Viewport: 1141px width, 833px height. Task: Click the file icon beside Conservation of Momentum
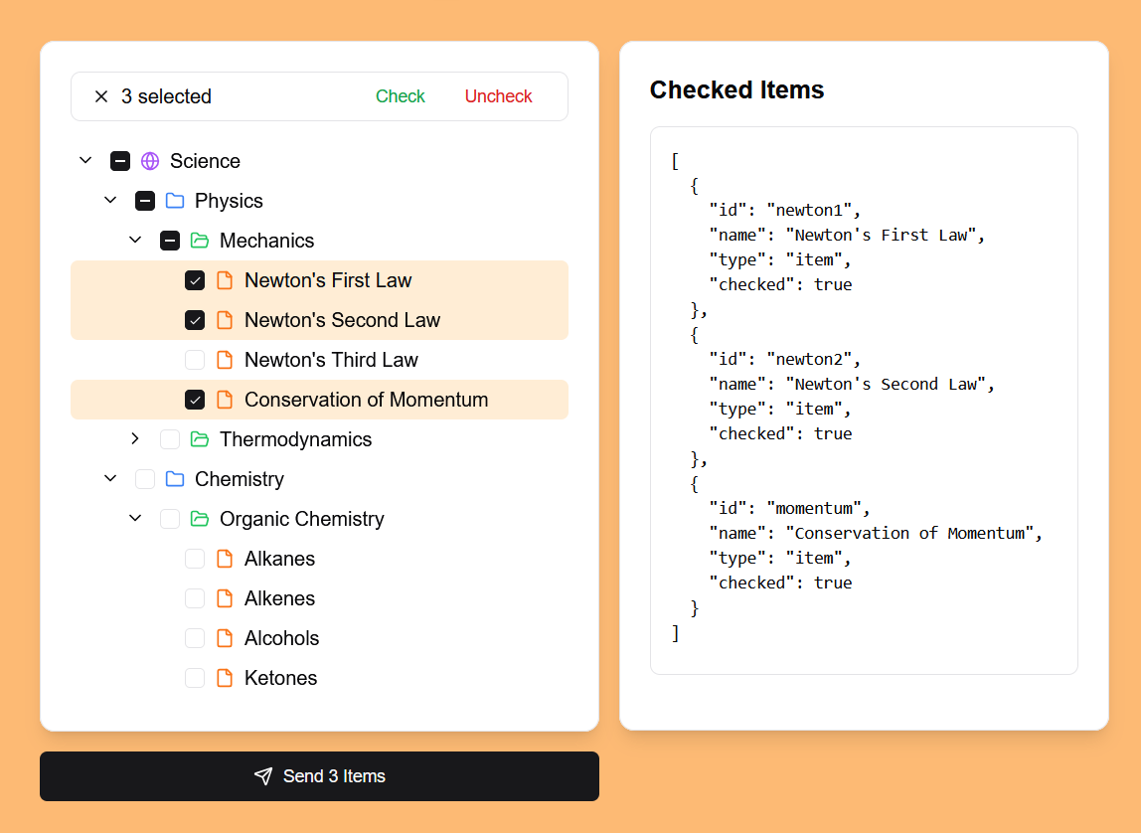pos(225,400)
